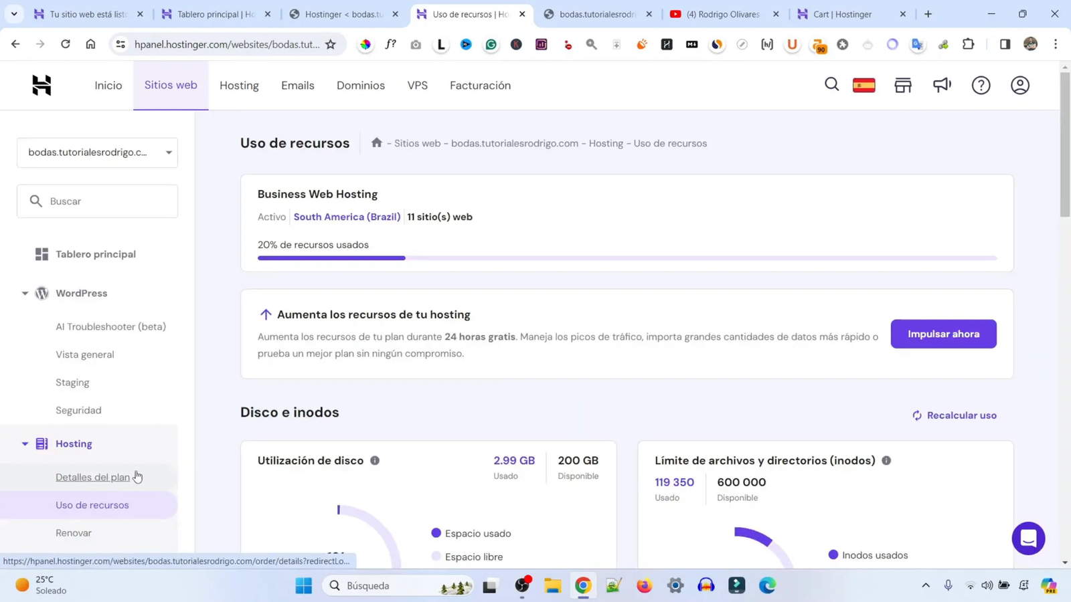1071x602 pixels.
Task: Open Chrome three-dot menu
Action: point(1056,44)
